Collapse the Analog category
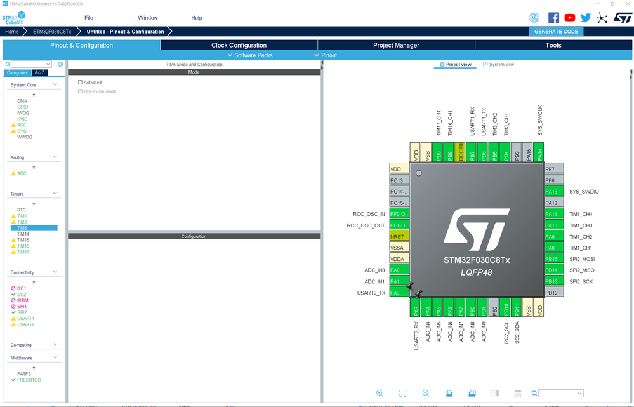The height and width of the screenshot is (407, 634). click(55, 157)
